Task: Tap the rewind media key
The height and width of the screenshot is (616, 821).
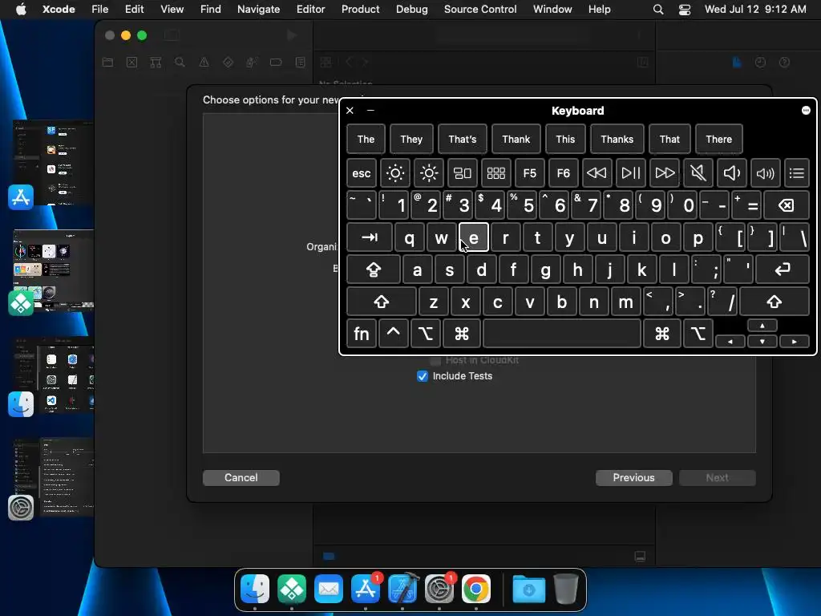Action: (x=597, y=173)
